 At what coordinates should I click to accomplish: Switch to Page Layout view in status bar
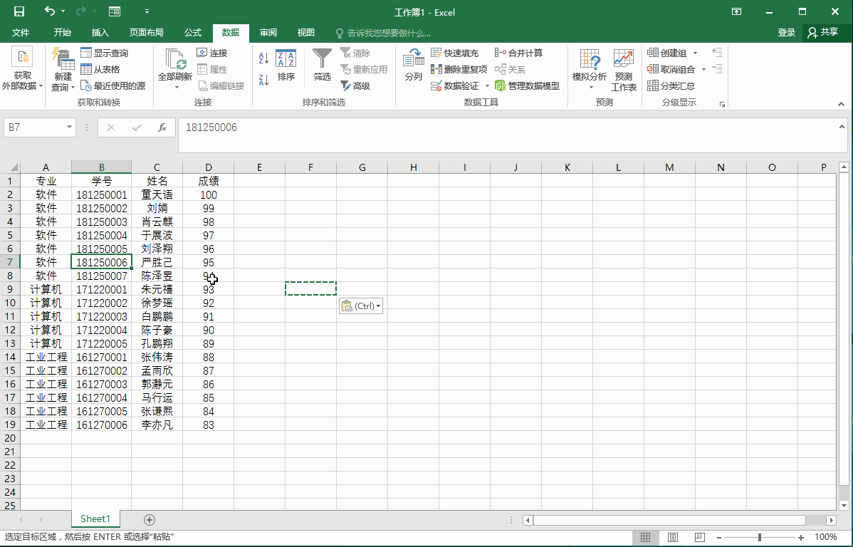[672, 538]
